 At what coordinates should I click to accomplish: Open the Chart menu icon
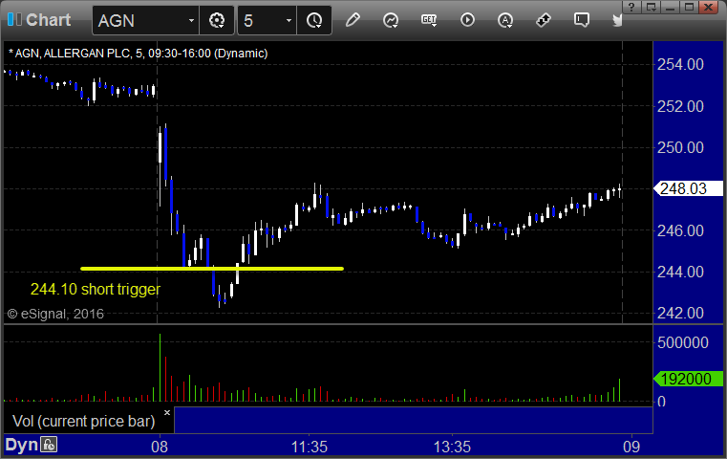[14, 20]
